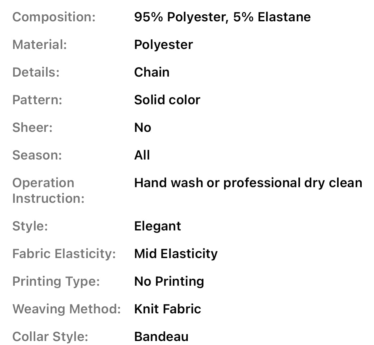Tap the "All" season value

(142, 155)
